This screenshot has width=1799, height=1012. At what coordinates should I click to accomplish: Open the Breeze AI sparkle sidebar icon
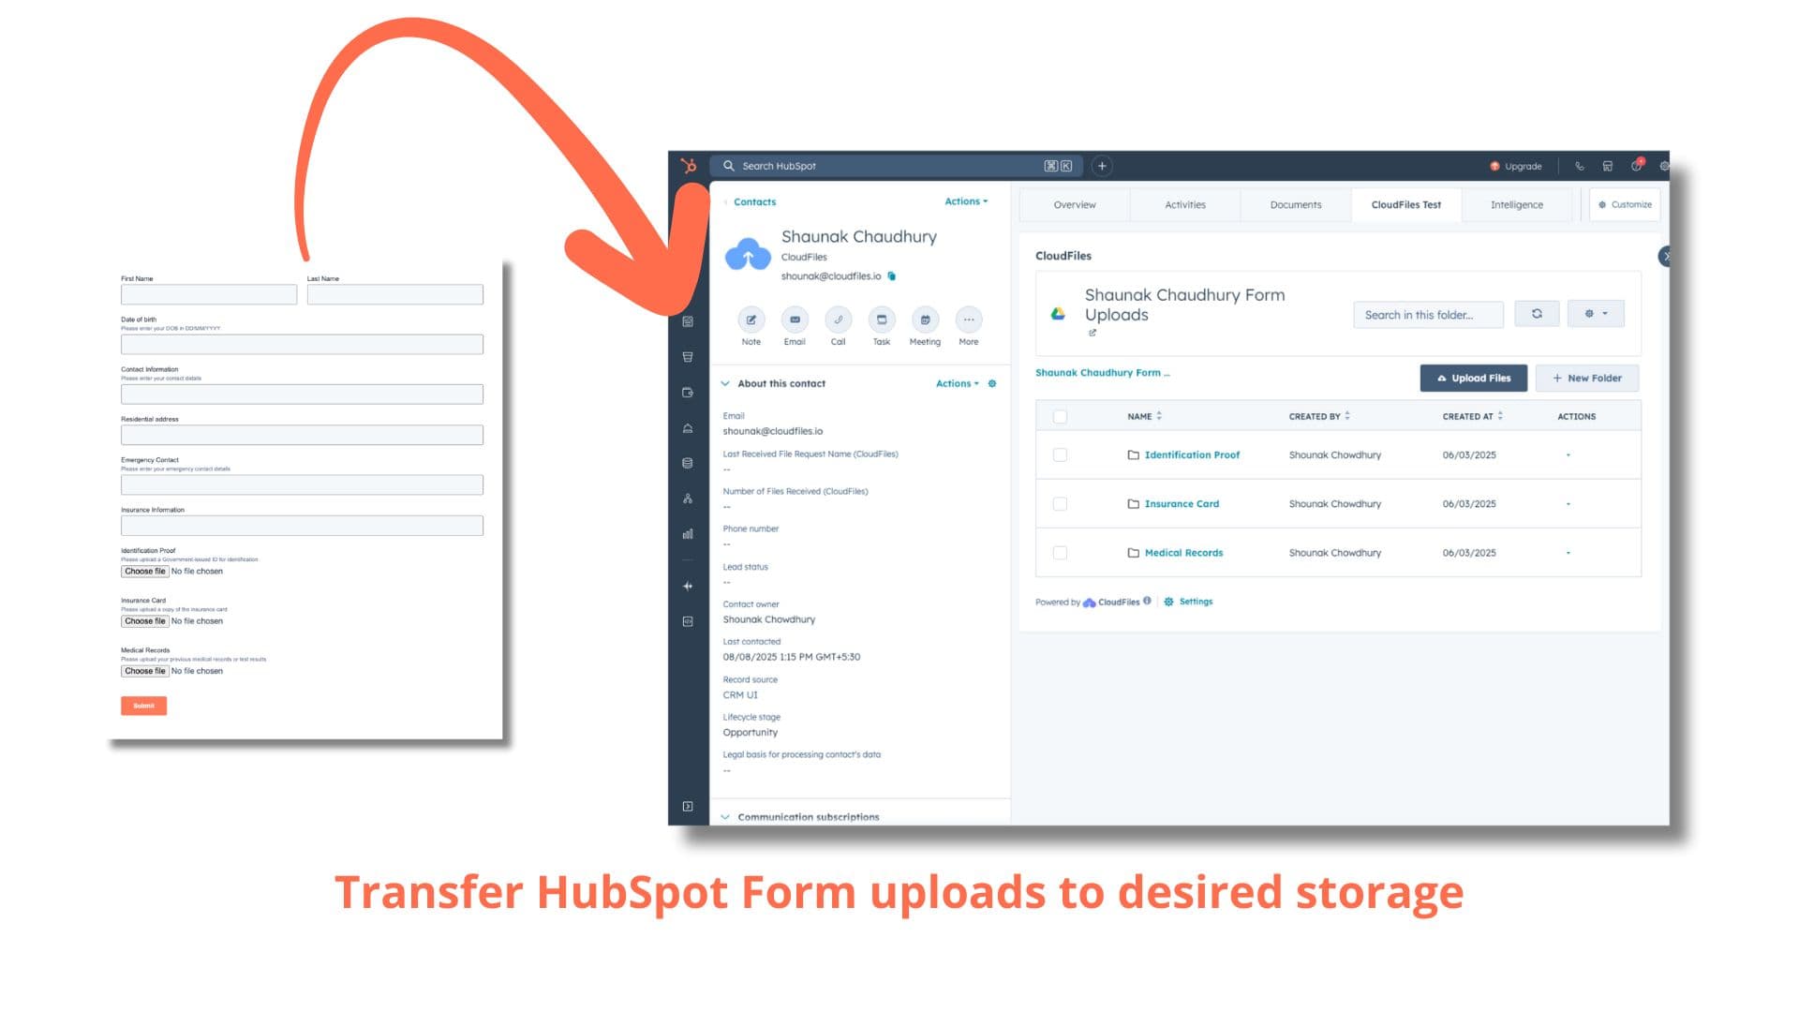click(688, 586)
